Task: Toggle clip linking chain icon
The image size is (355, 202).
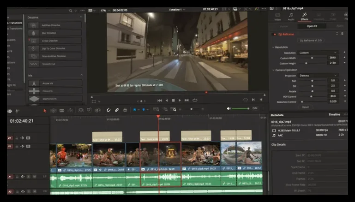Action: click(117, 110)
